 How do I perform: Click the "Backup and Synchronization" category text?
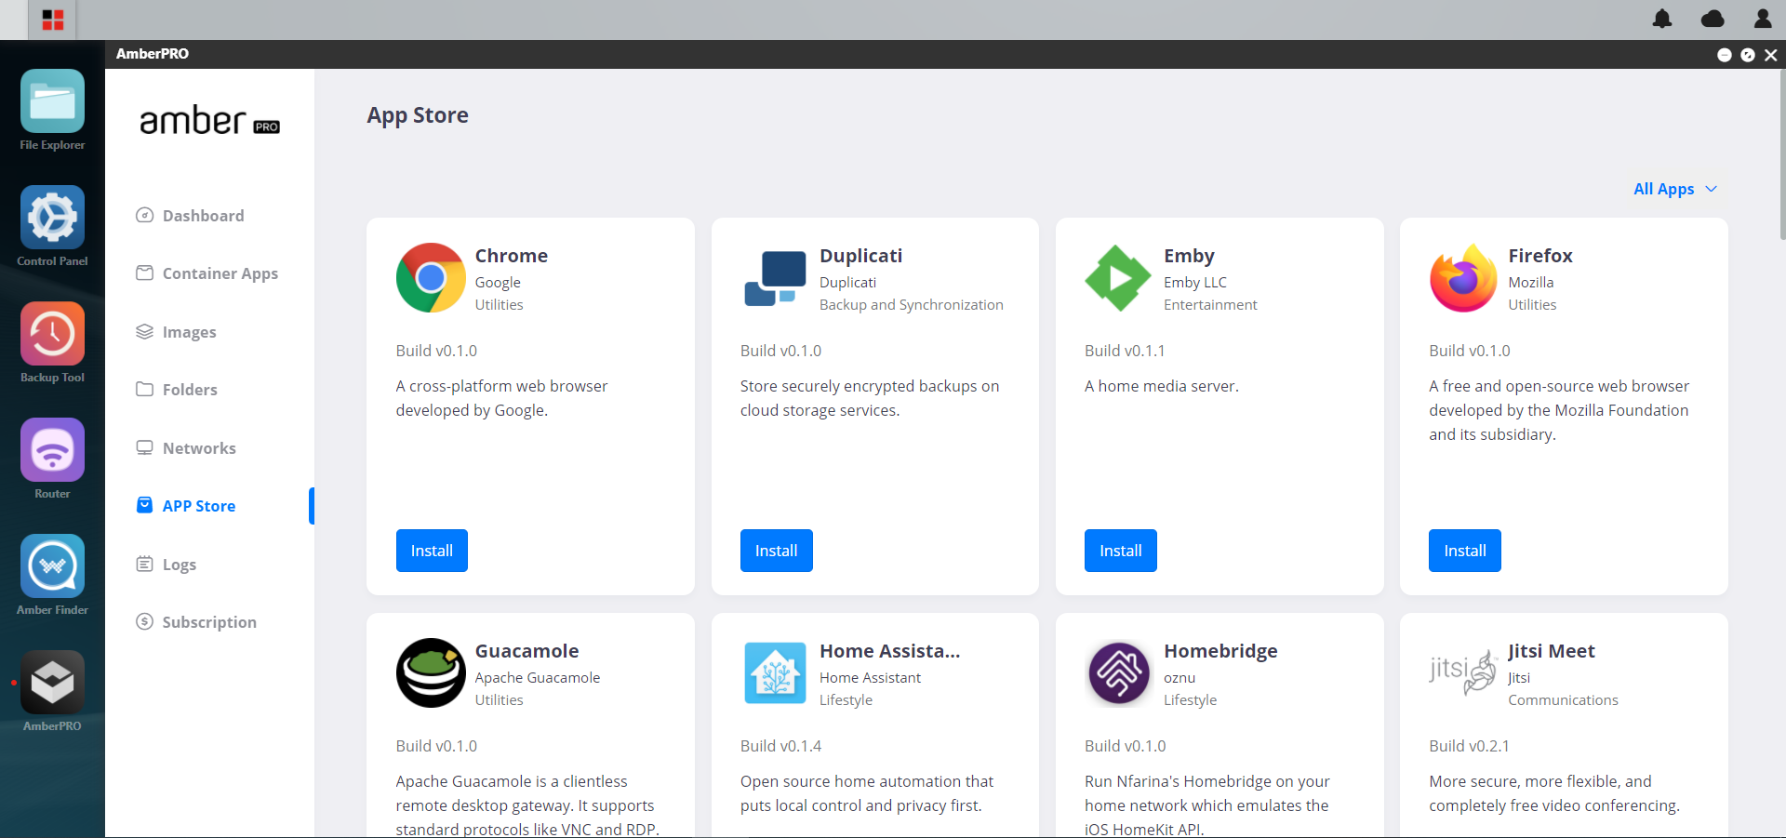point(912,305)
